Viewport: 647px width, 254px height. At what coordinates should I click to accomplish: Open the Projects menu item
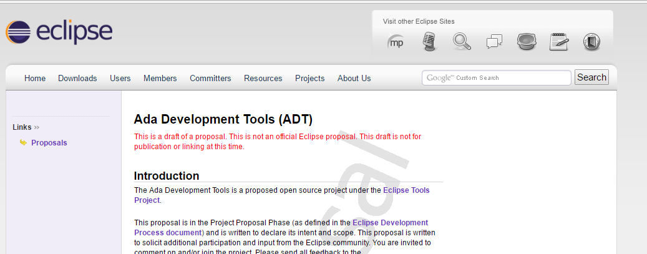coord(310,79)
